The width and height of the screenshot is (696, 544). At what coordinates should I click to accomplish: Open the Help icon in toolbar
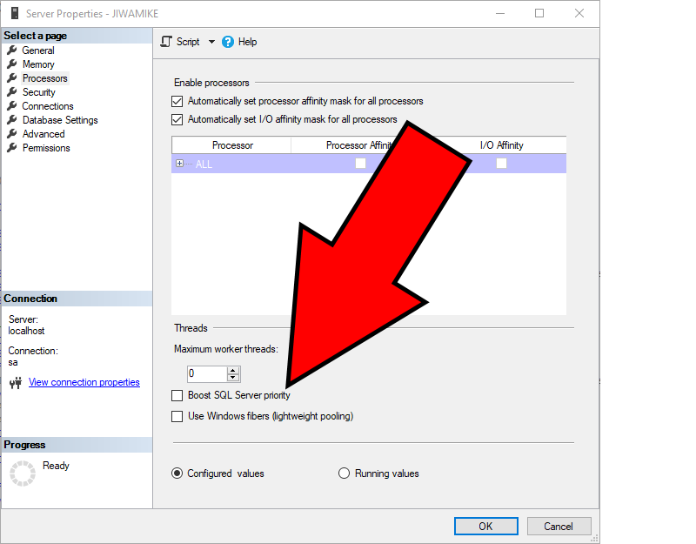[228, 42]
